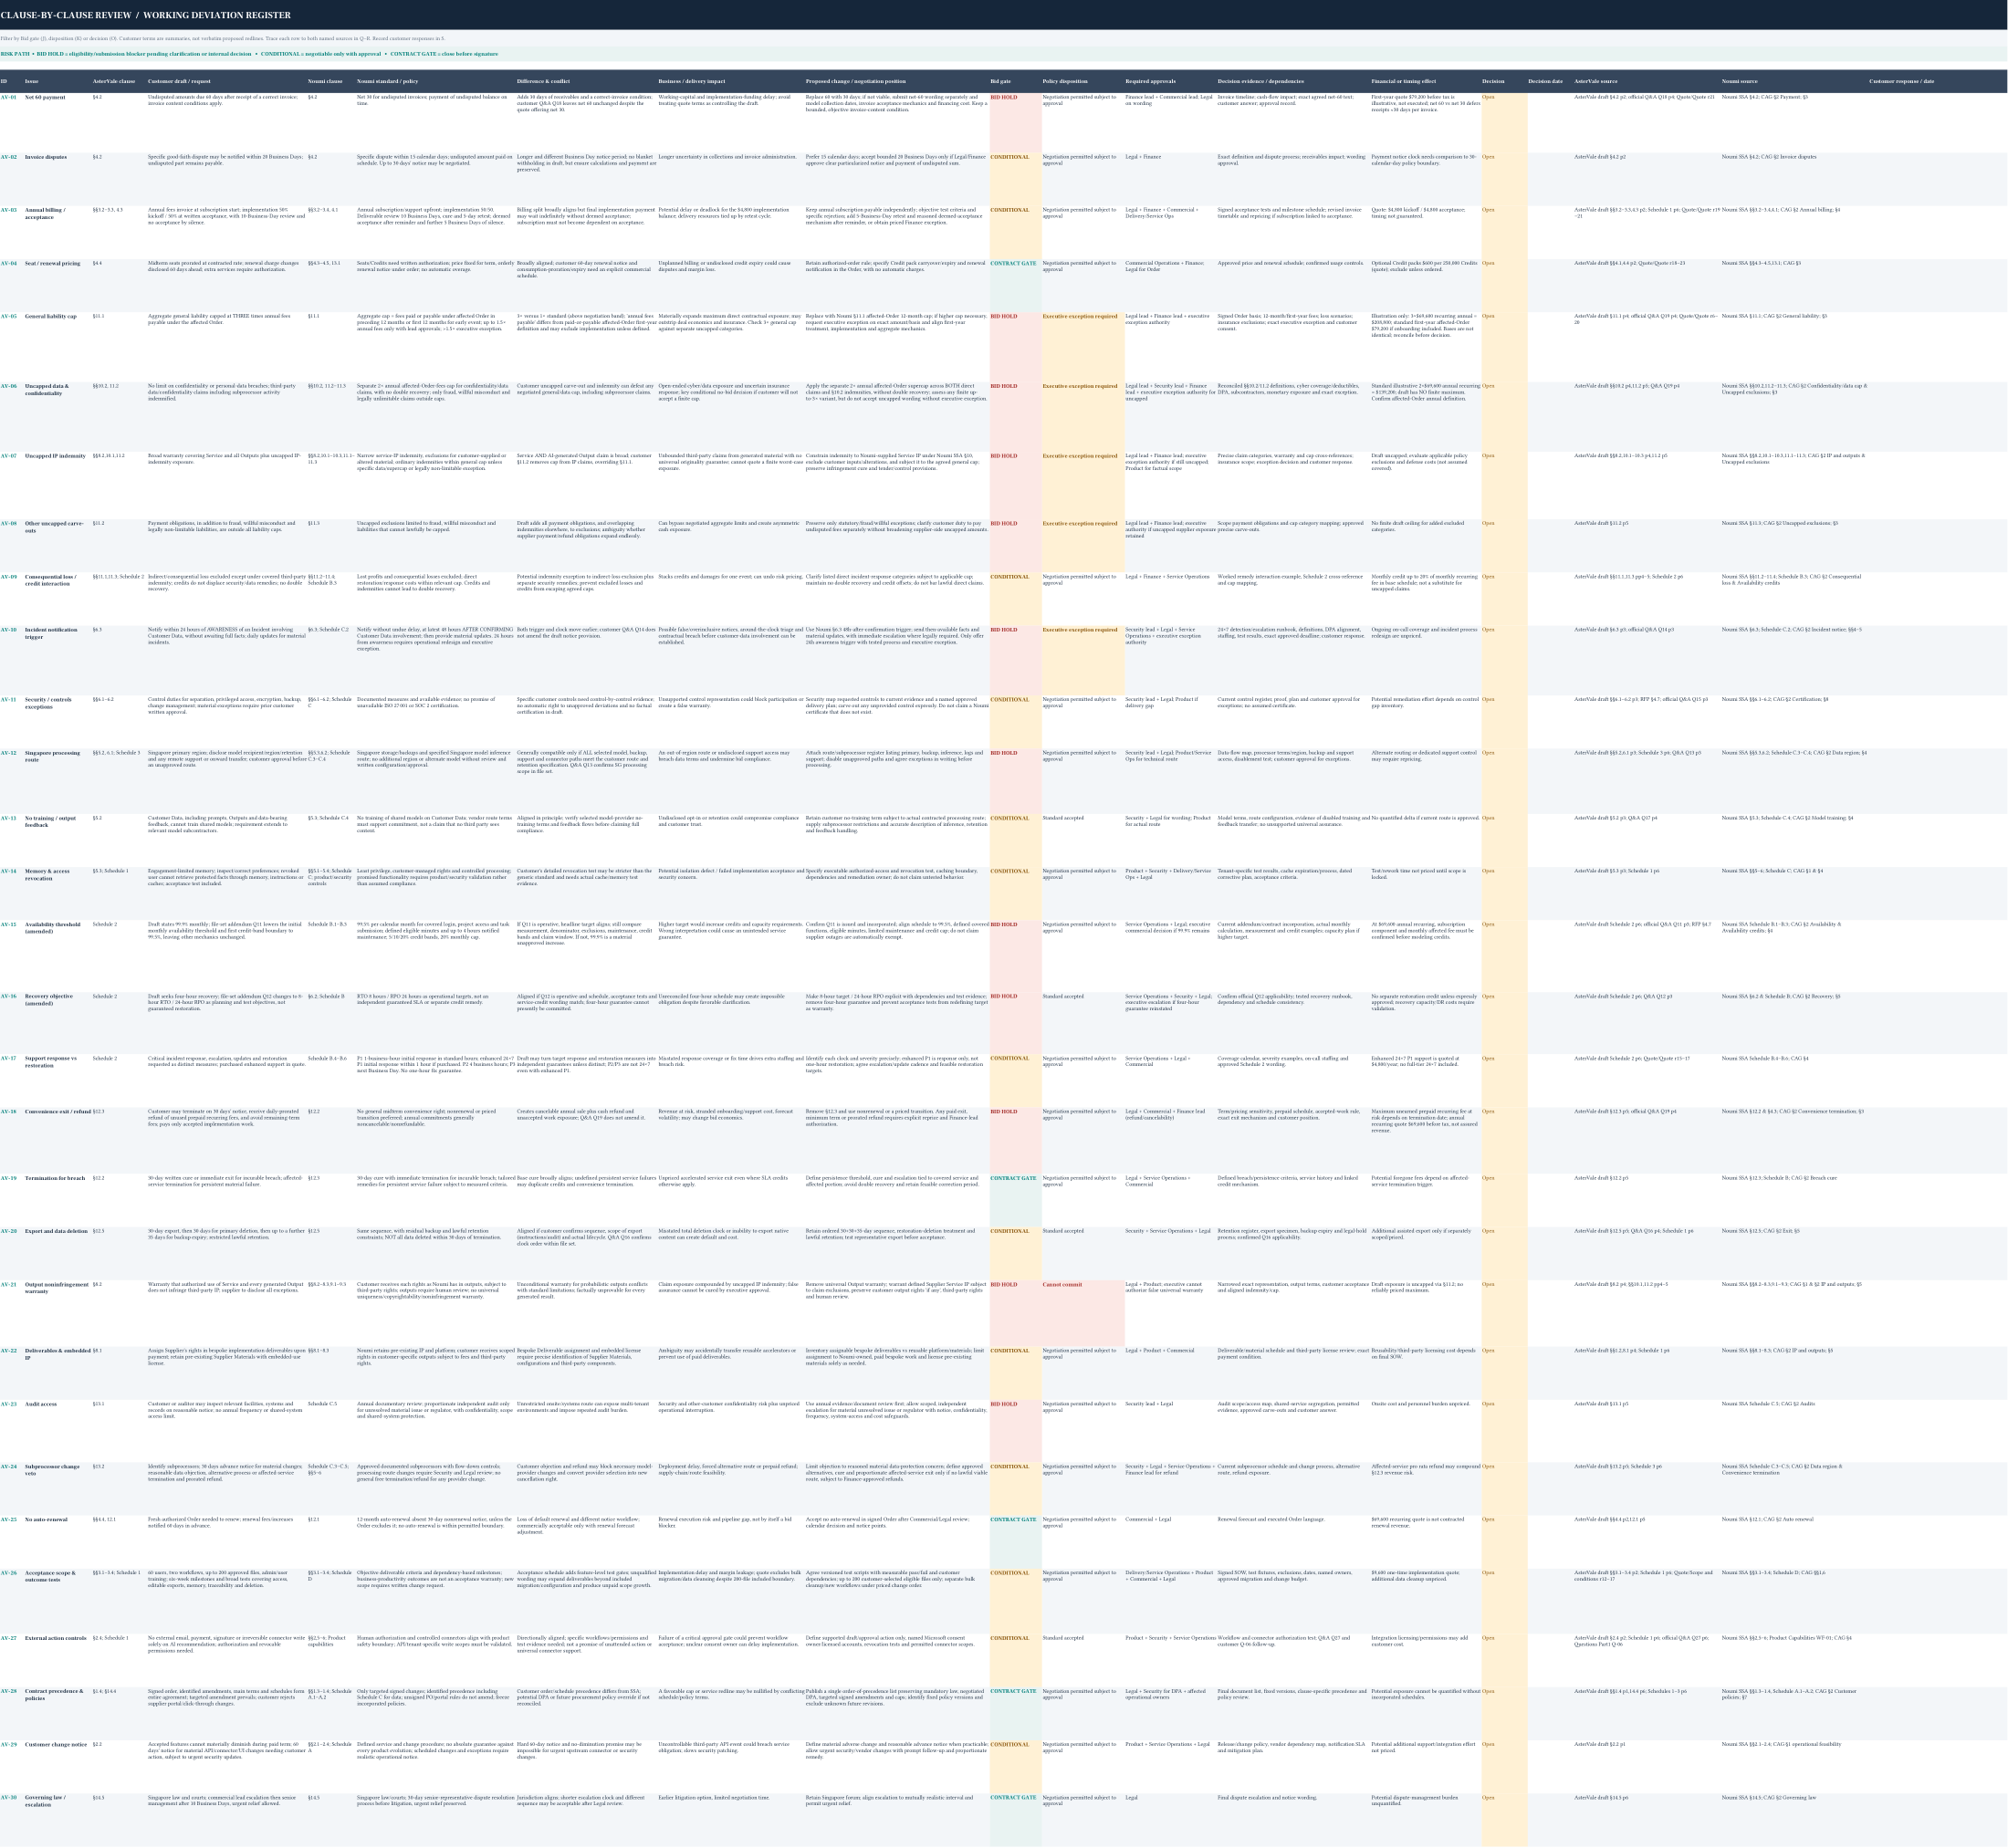Select the 'Invoice disputes' issue cell
Screen dimensions: 2008x1848
click(57, 179)
